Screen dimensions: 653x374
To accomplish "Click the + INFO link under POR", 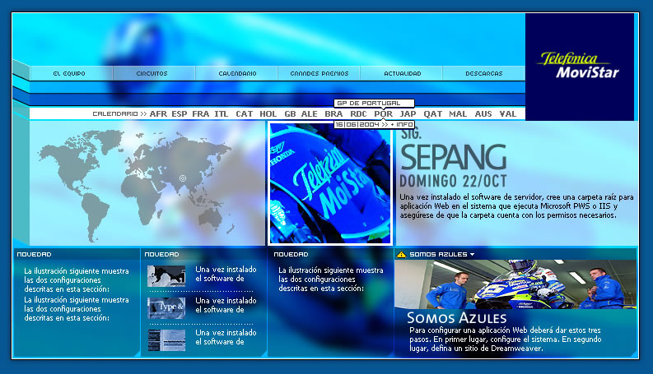I will (401, 124).
